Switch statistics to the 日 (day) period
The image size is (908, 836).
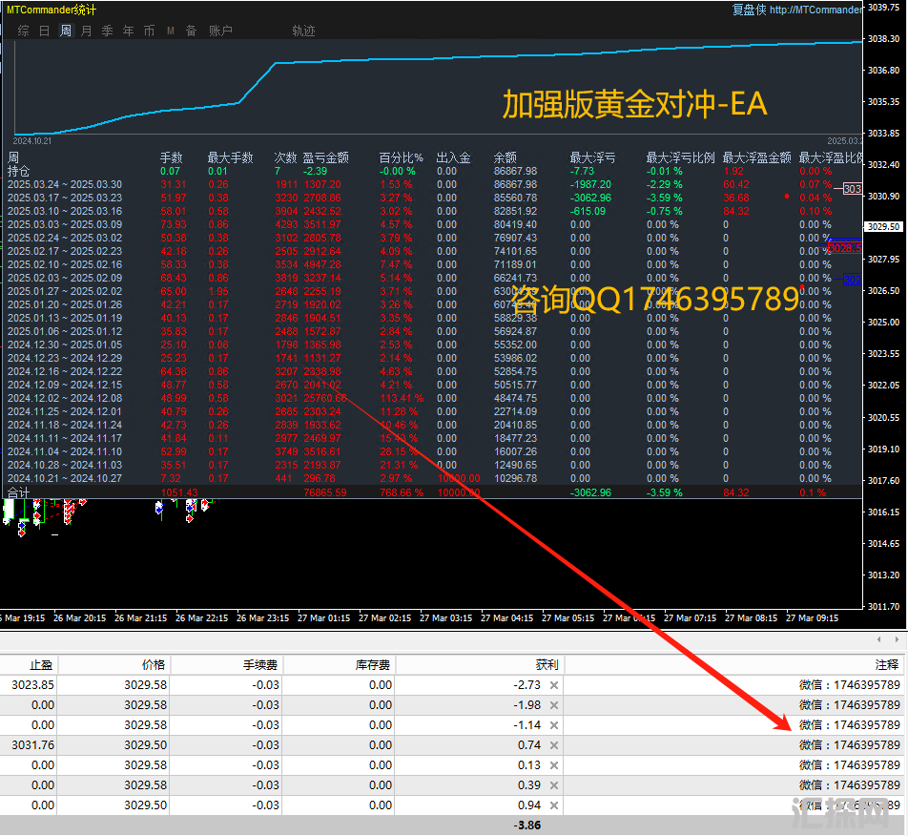point(45,31)
